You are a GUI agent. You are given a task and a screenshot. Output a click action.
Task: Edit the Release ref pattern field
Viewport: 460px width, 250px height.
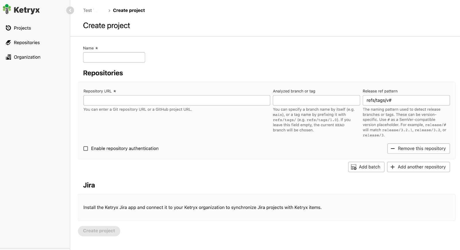pos(406,100)
